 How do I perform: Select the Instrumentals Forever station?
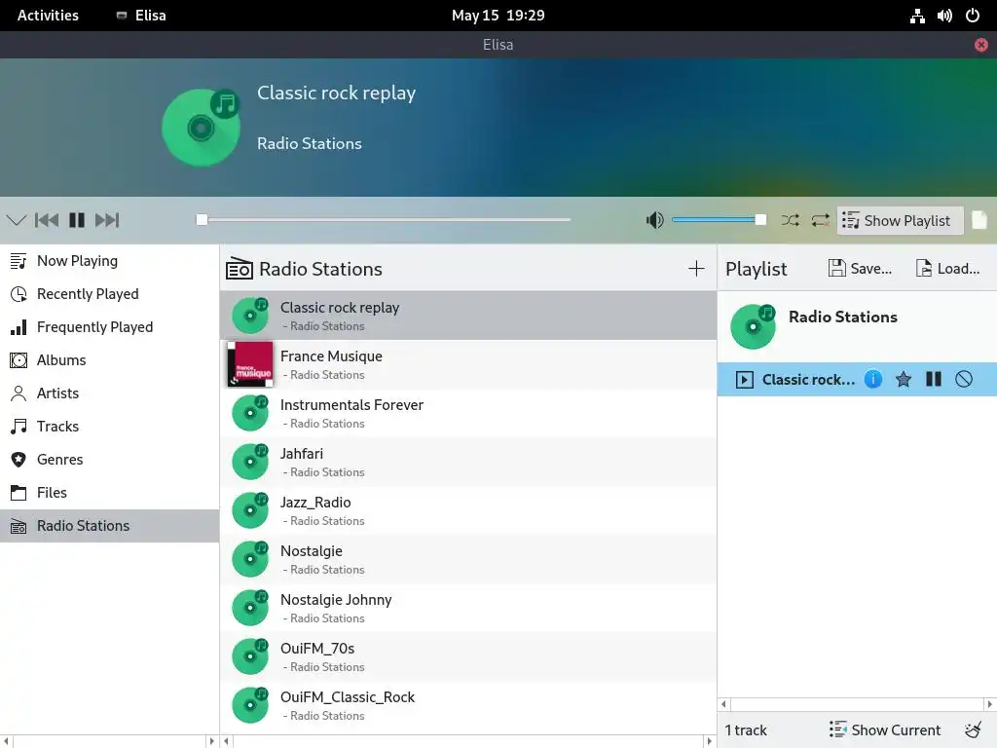[x=468, y=413]
